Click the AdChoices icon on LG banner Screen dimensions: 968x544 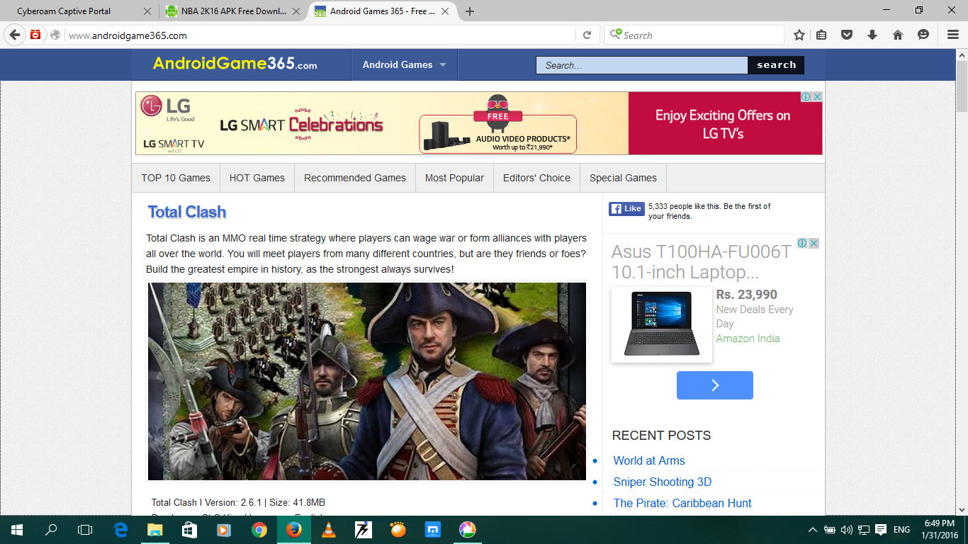click(x=806, y=96)
